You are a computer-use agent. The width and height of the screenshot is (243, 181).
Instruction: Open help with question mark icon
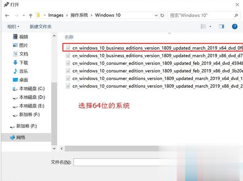click(235, 27)
